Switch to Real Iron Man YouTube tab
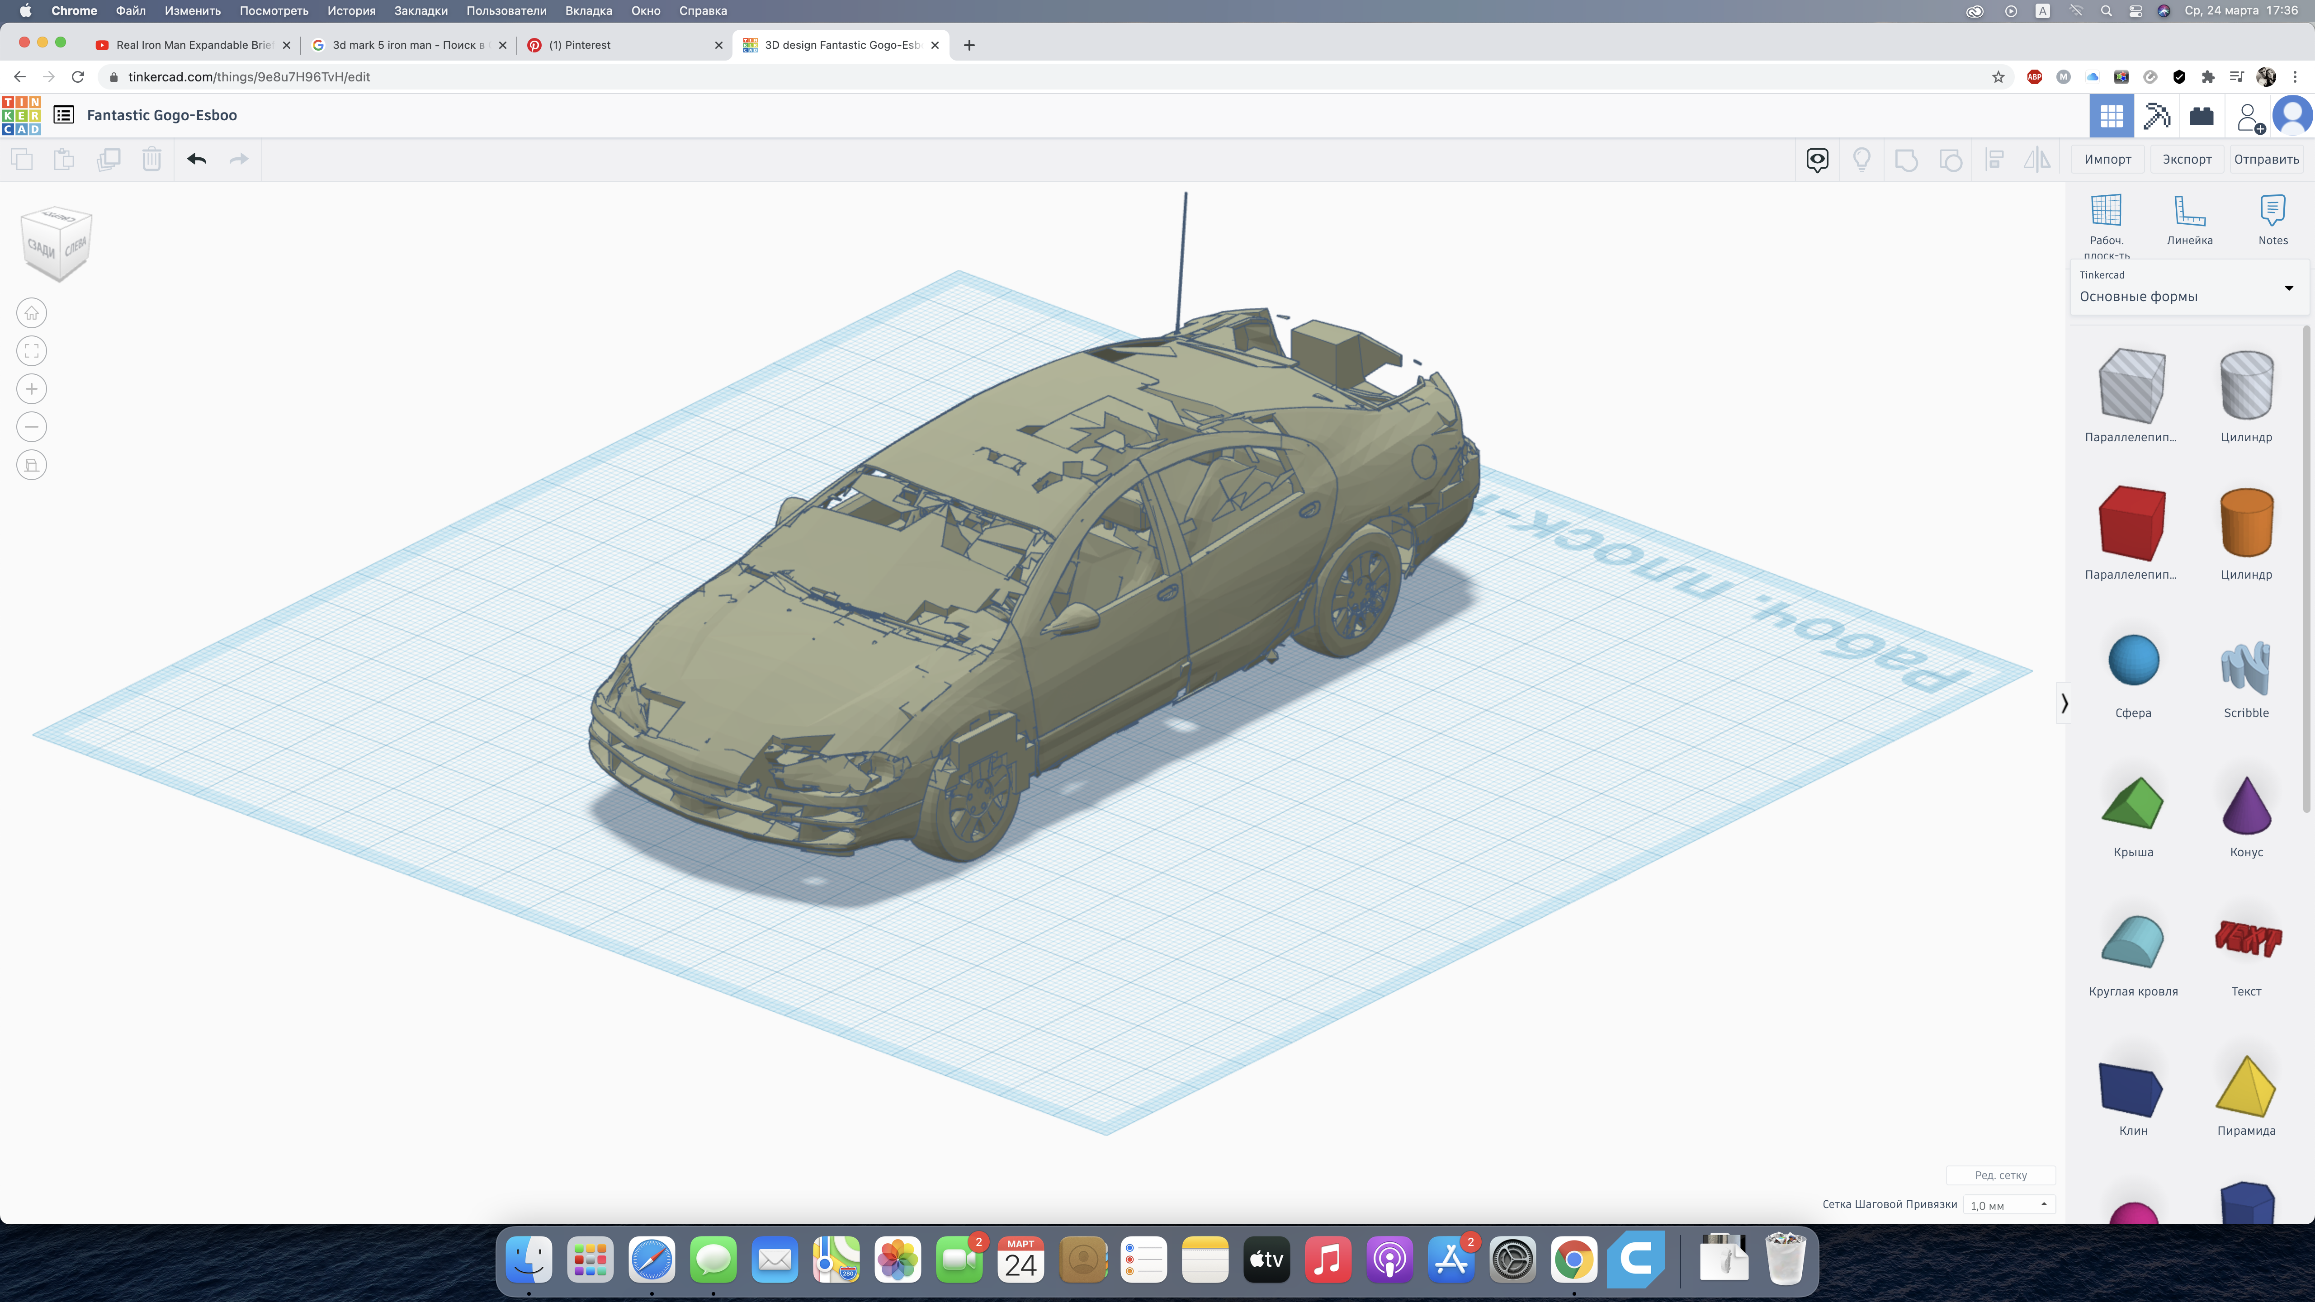This screenshot has width=2315, height=1302. pyautogui.click(x=193, y=45)
